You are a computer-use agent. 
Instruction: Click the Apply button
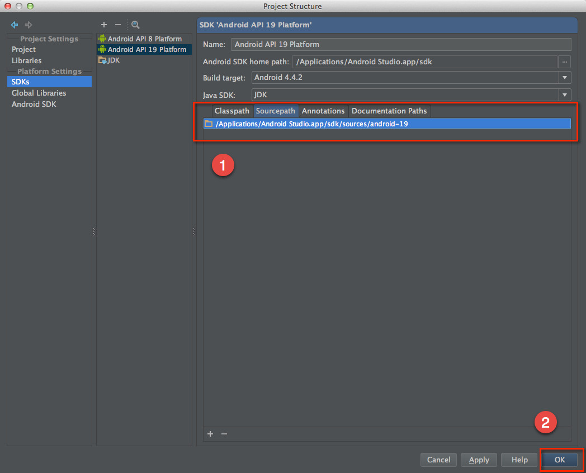tap(479, 460)
